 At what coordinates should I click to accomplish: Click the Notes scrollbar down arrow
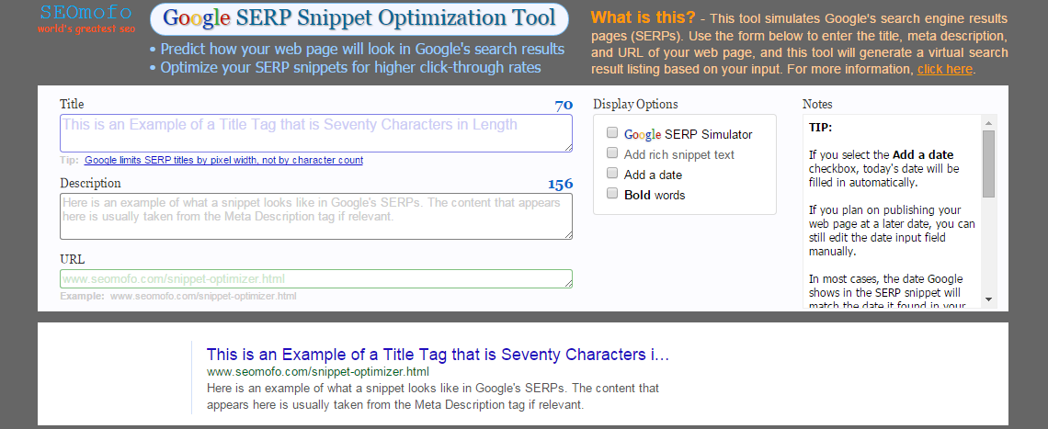[988, 299]
